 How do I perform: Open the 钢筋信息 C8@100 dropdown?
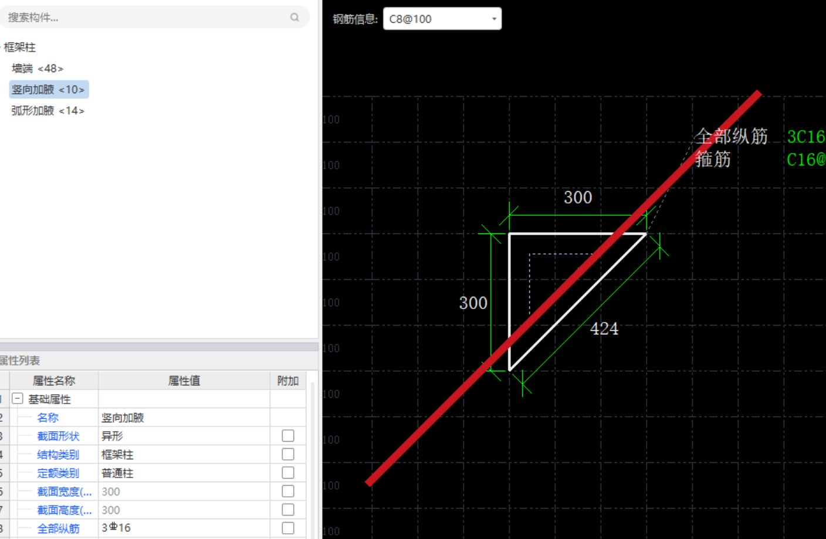pos(442,19)
